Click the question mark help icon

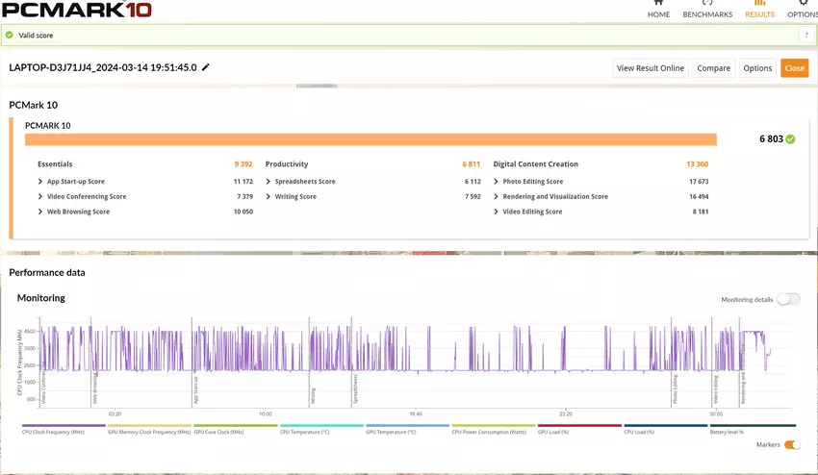[x=805, y=35]
